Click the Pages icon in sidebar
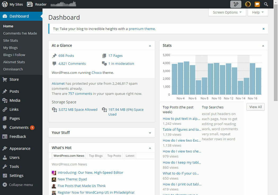This screenshot has height=195, width=278. pos(5,119)
